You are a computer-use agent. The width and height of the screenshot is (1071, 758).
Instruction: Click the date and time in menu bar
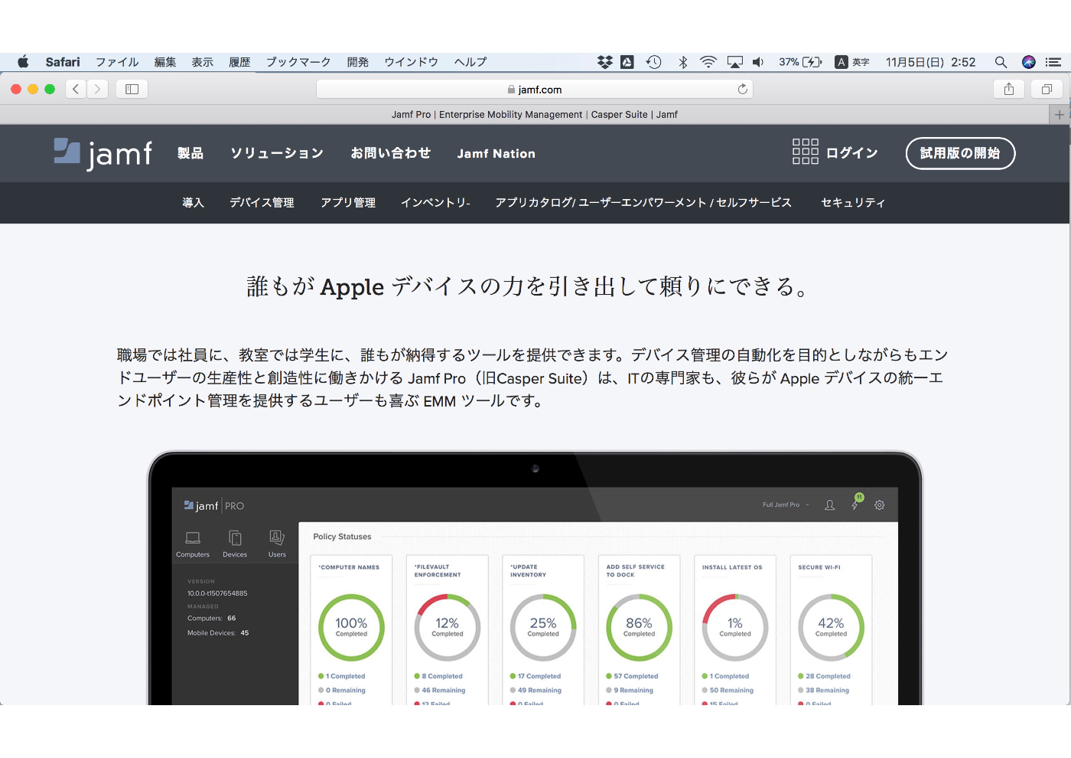click(930, 62)
